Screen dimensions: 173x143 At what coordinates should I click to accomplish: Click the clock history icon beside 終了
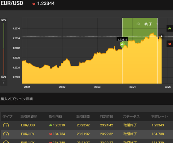click(x=138, y=24)
